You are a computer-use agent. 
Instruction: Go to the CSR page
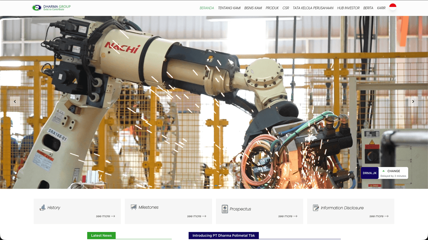pyautogui.click(x=286, y=8)
